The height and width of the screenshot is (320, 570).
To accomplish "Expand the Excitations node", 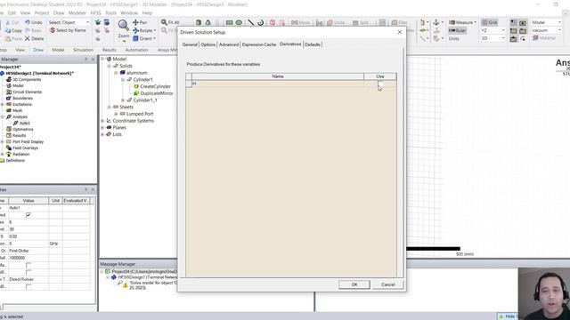I will coord(3,105).
